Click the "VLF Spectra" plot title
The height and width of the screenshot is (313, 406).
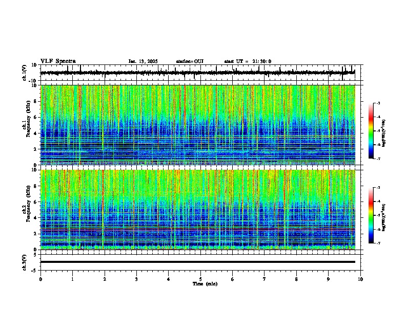click(58, 61)
